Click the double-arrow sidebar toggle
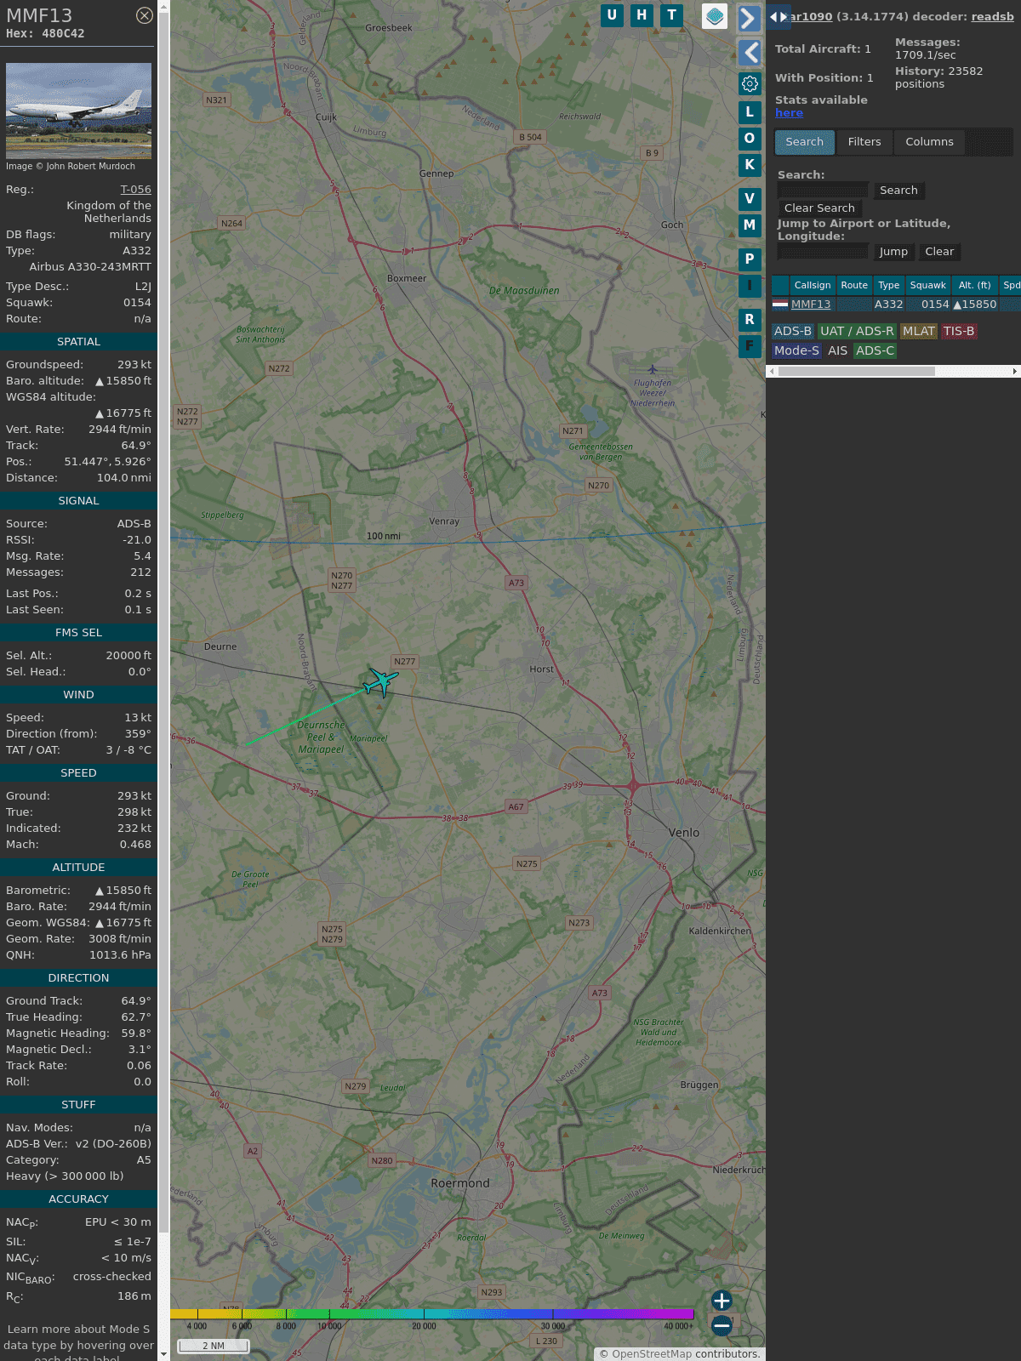This screenshot has width=1021, height=1361. point(778,17)
